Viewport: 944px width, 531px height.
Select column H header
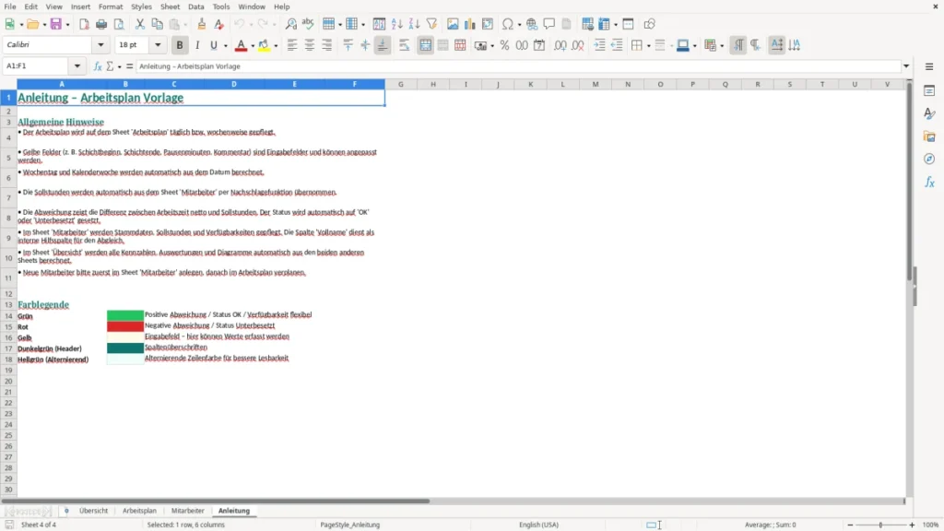[x=433, y=84]
